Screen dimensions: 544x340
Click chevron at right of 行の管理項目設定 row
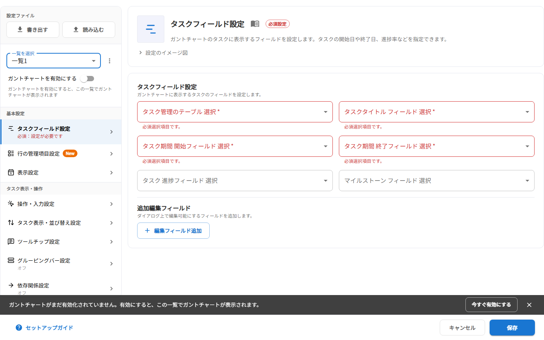pos(111,154)
